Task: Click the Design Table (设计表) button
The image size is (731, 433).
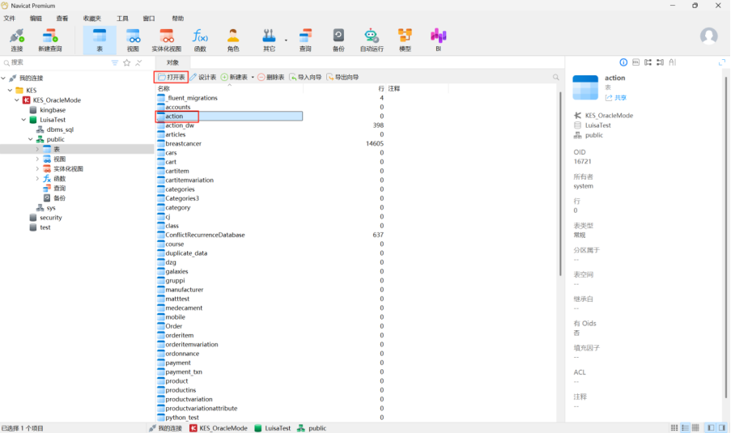Action: coord(202,77)
